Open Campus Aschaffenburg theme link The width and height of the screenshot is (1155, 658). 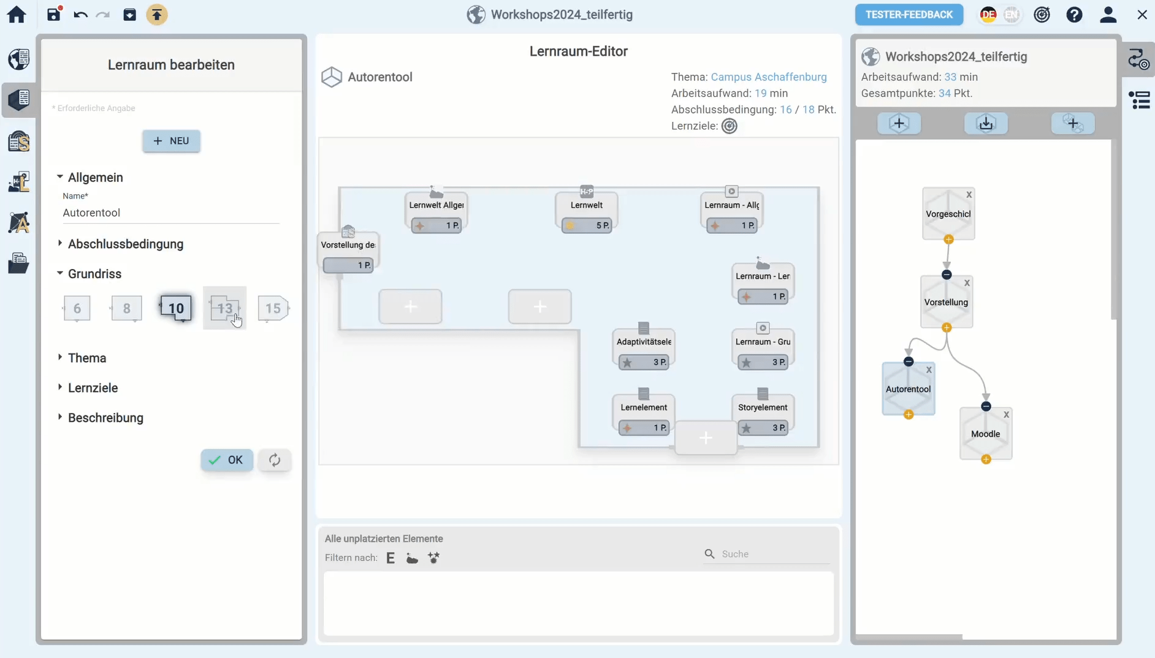pos(769,77)
